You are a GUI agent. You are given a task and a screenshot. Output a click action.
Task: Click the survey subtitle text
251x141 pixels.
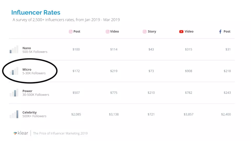(x=66, y=20)
